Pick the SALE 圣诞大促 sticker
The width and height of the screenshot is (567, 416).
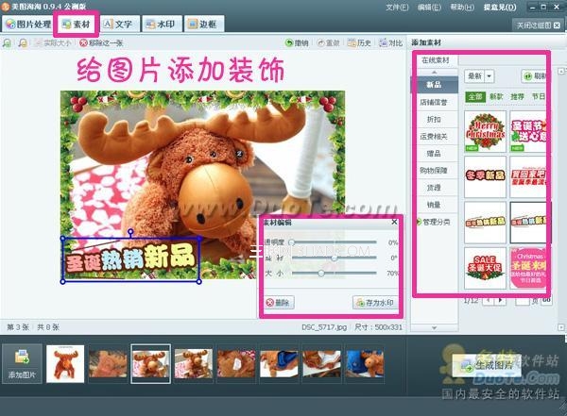485,268
